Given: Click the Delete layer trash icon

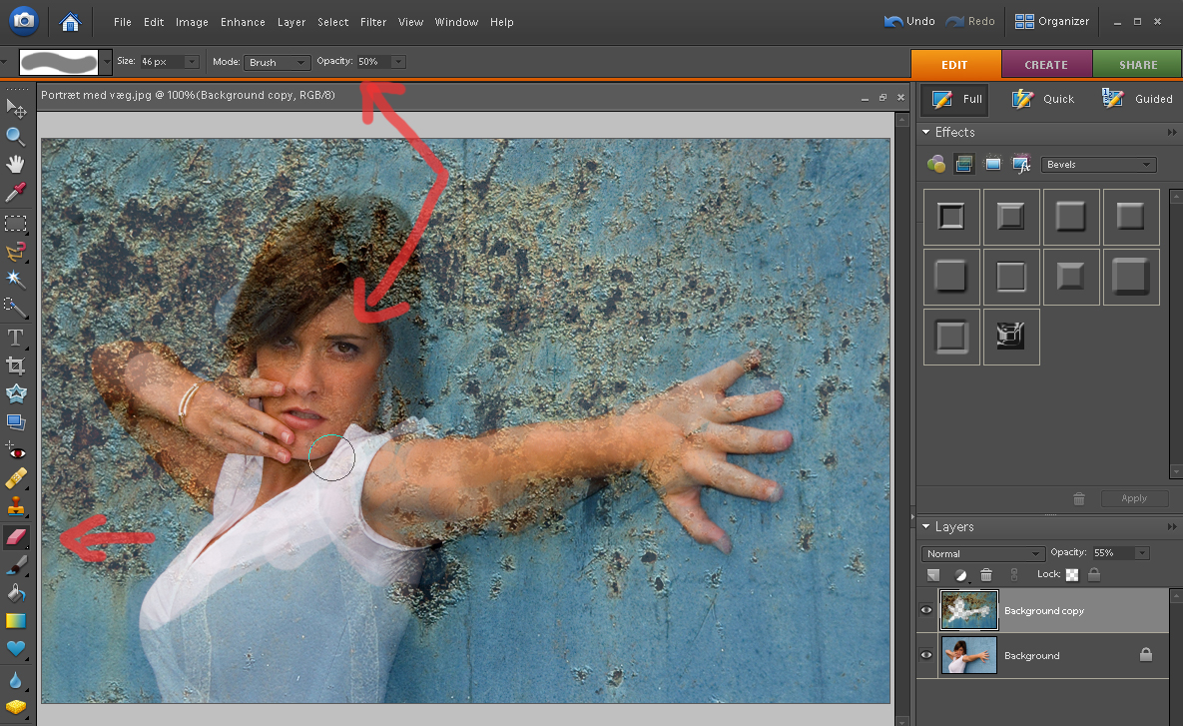Looking at the screenshot, I should [986, 575].
